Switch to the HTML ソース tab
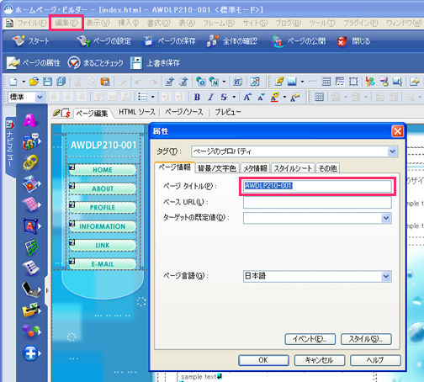Screen dimensions: 424x382 (137, 112)
